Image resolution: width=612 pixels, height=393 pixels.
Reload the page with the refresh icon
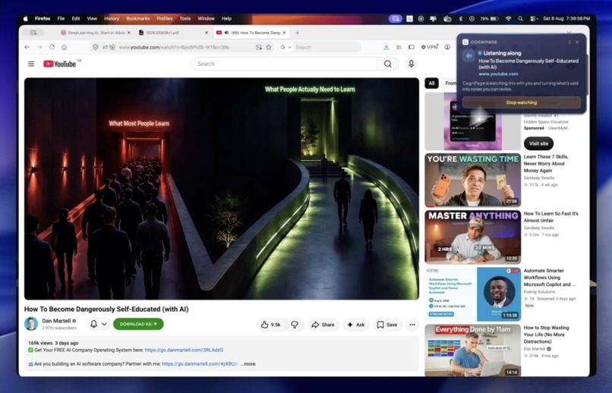(x=52, y=47)
